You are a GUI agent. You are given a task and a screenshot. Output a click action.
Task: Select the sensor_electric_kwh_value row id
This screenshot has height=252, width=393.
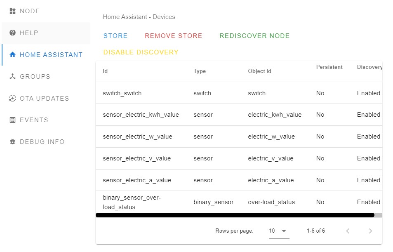coord(141,115)
